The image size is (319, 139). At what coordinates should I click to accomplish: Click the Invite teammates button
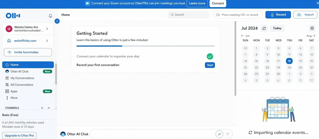[28, 52]
